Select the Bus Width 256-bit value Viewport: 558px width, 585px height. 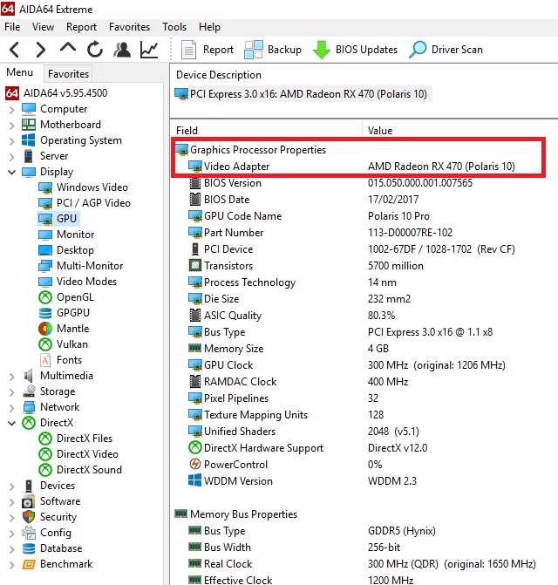(x=384, y=548)
